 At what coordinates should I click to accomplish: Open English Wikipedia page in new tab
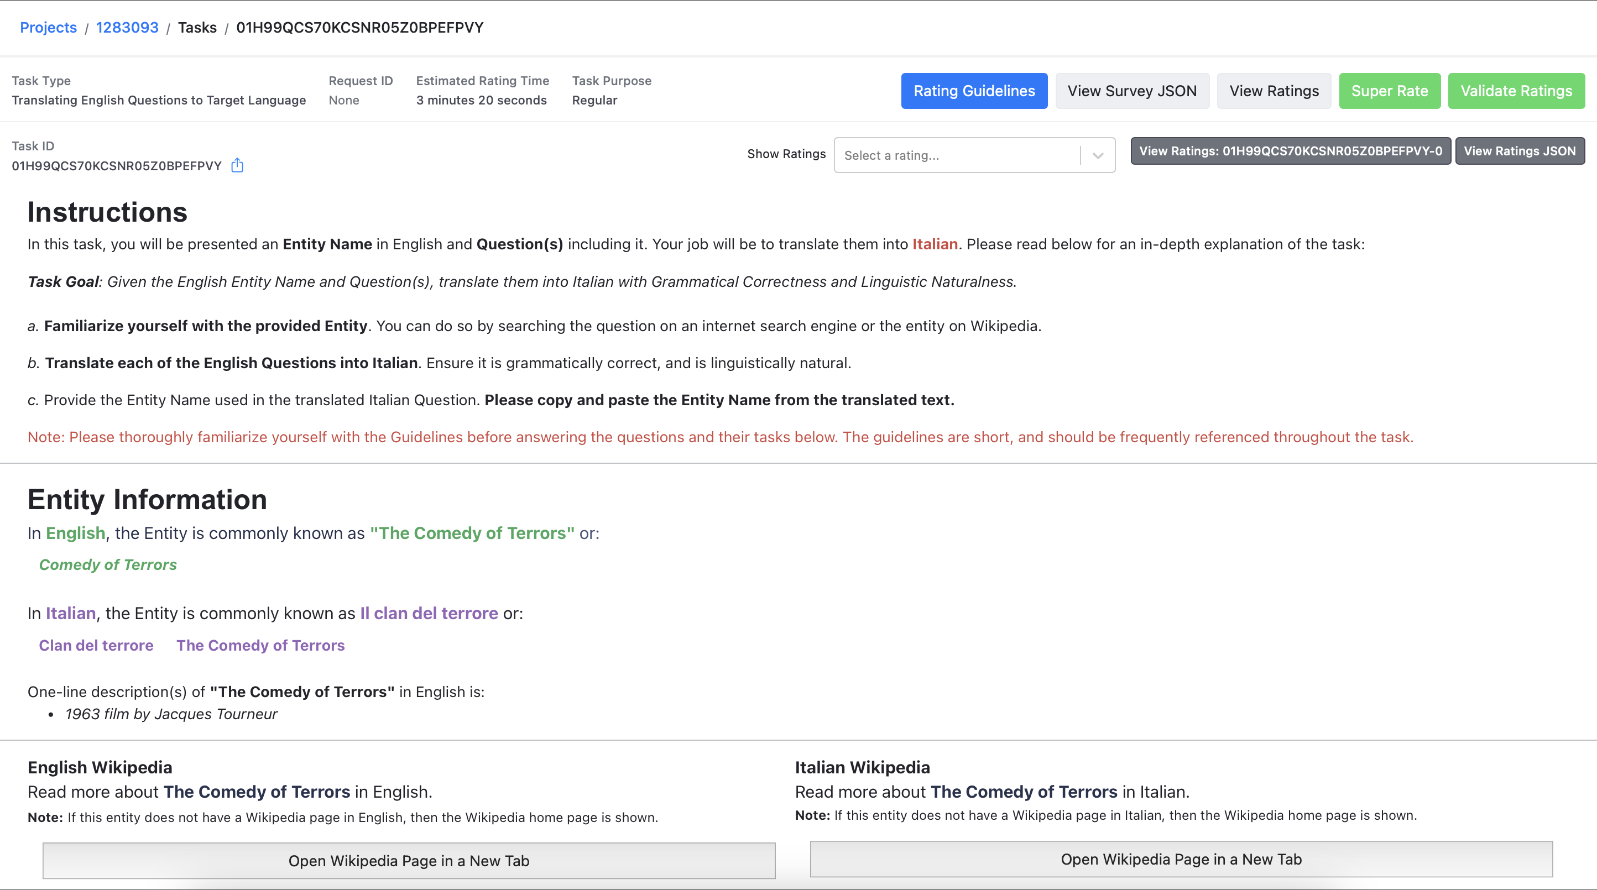click(x=409, y=860)
